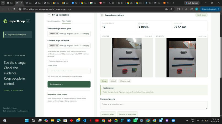Click the Needs review status badge
Viewport: 222px width, 124px height.
point(201,15)
